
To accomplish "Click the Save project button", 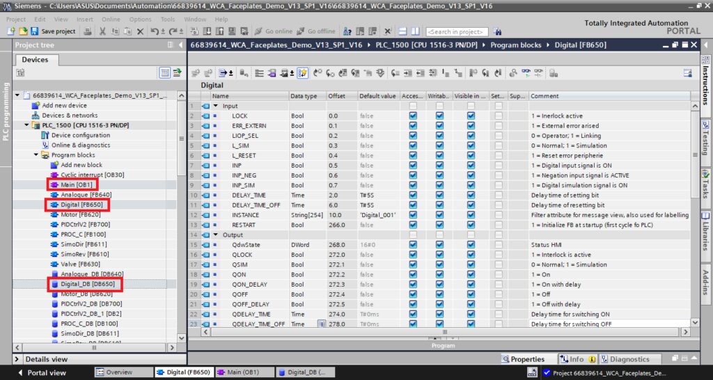I will (x=53, y=31).
